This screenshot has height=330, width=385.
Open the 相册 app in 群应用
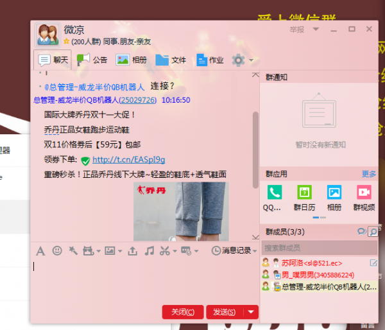coord(334,192)
